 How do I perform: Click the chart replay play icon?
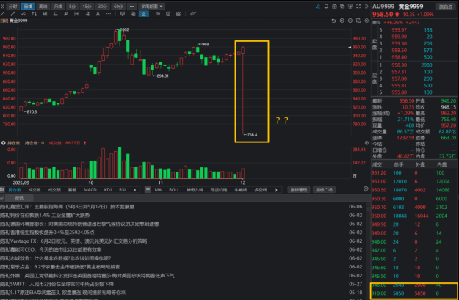(342, 21)
